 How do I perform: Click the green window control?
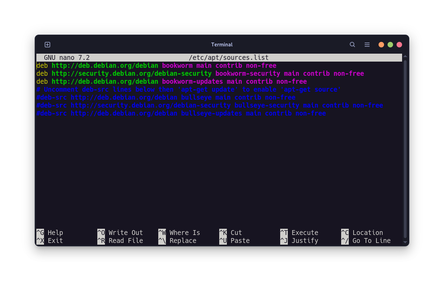tap(390, 45)
